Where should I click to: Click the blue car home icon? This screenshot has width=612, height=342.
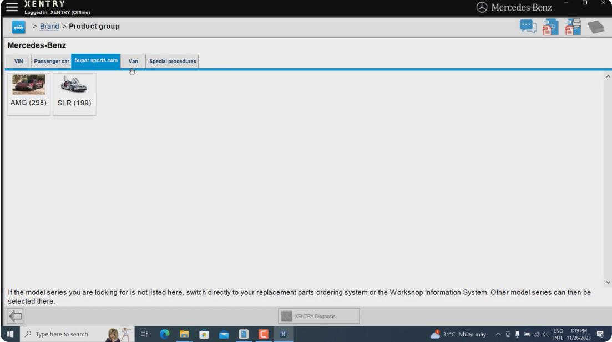(x=18, y=27)
